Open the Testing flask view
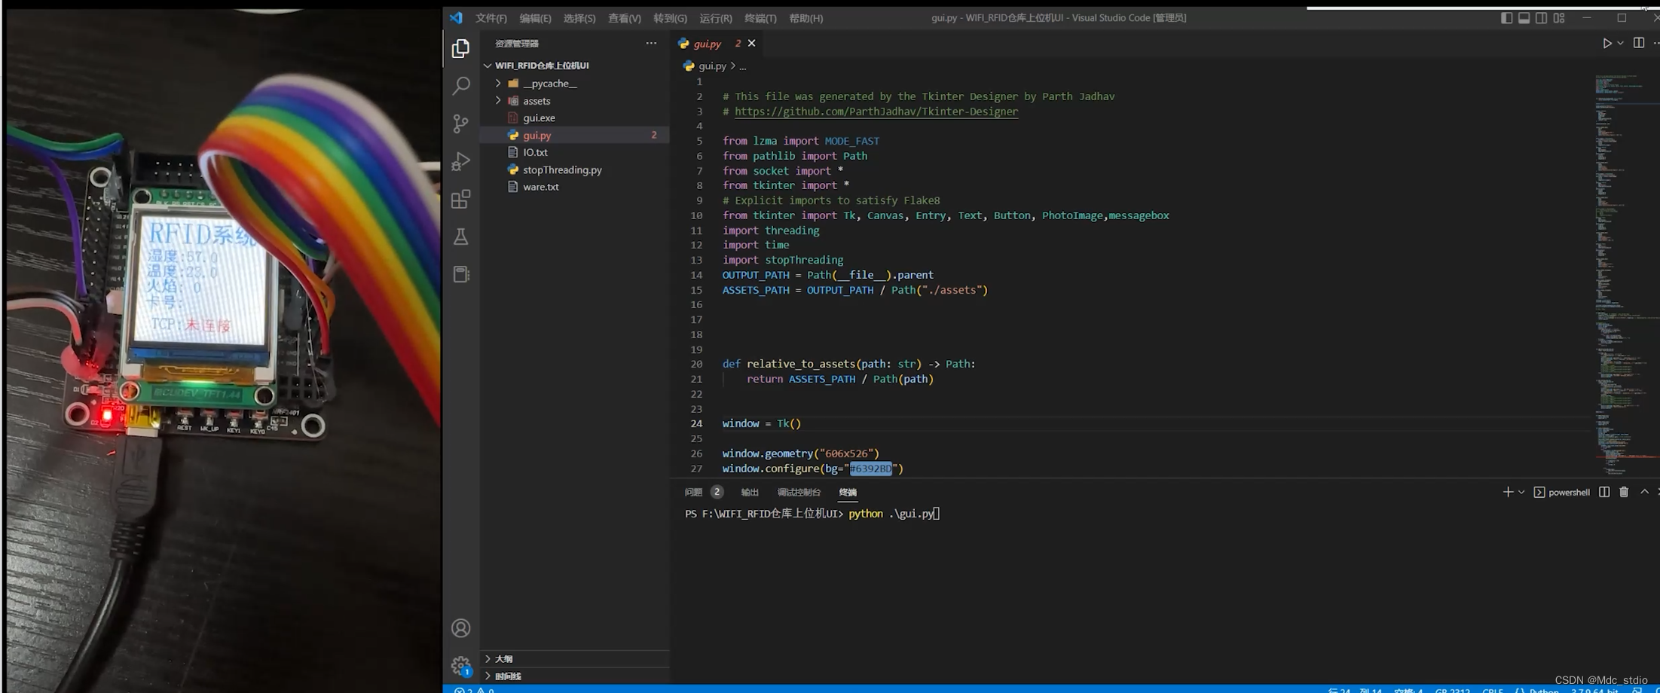This screenshot has width=1660, height=693. point(460,237)
